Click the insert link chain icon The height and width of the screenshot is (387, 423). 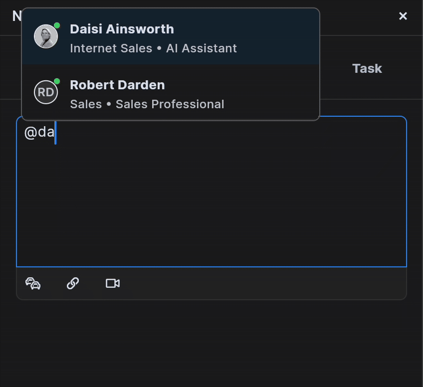(x=73, y=283)
